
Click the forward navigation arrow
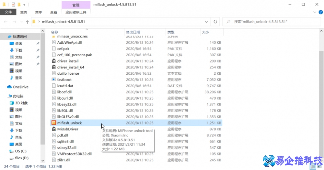(15, 22)
